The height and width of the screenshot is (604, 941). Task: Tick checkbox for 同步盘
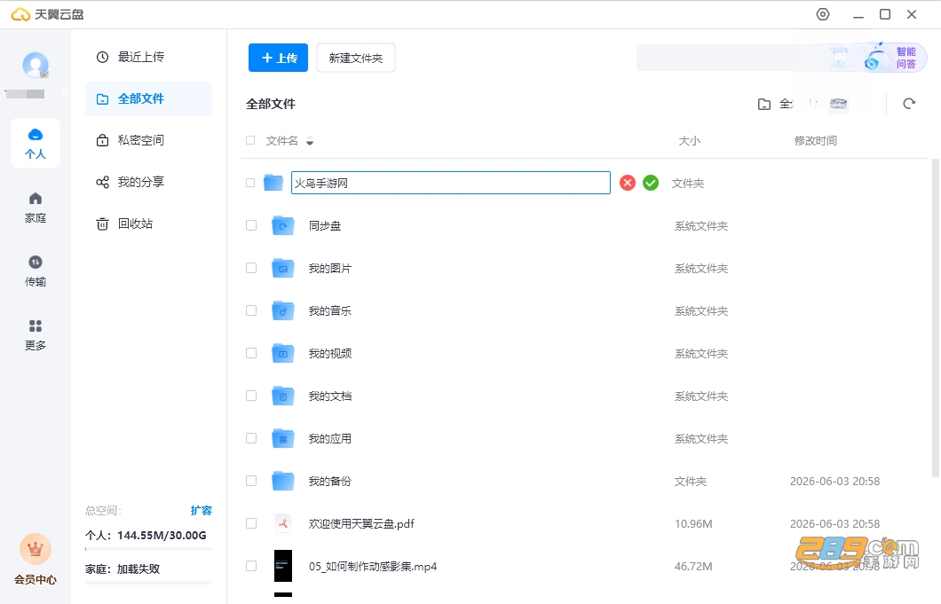[x=251, y=225]
